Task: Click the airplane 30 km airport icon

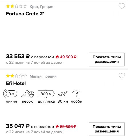Action: click(x=63, y=94)
